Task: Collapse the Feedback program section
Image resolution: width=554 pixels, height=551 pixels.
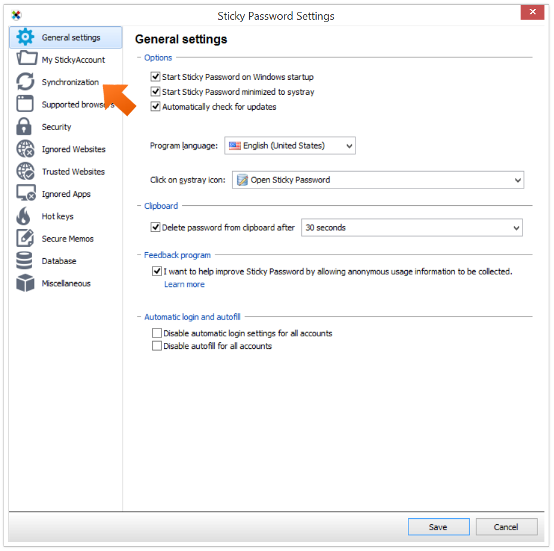Action: [x=139, y=255]
